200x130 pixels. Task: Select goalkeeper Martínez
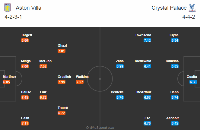(x=9, y=77)
